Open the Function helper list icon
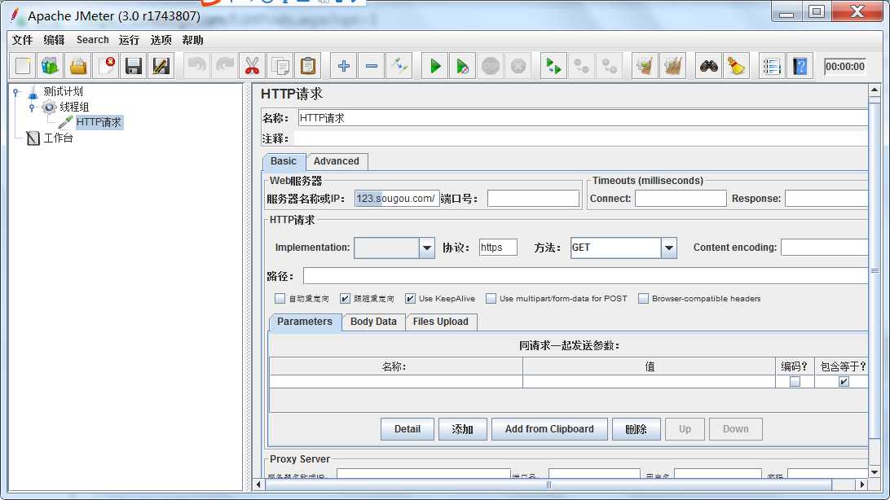This screenshot has width=890, height=500. coord(772,66)
